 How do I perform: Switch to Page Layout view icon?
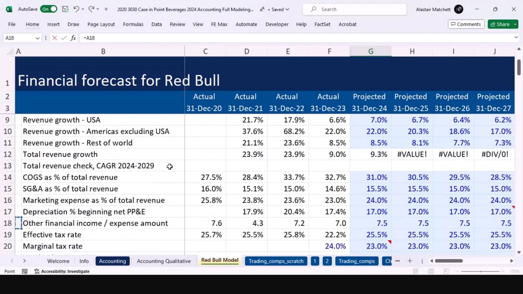[431, 271]
